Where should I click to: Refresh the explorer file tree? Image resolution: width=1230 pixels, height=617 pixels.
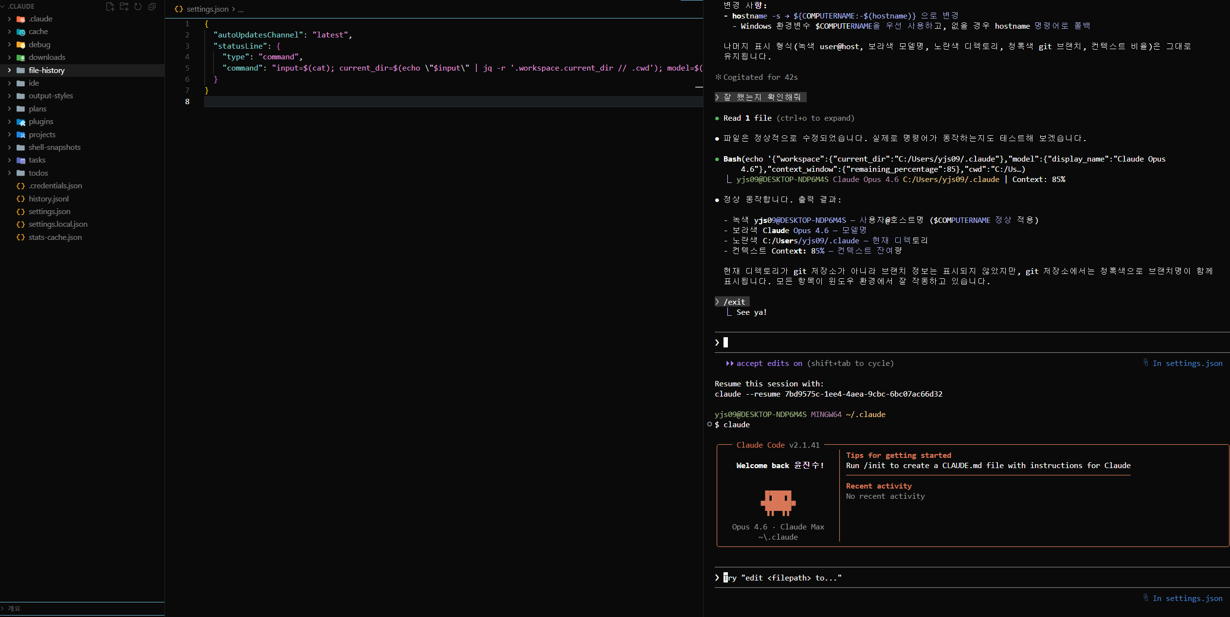click(x=138, y=6)
